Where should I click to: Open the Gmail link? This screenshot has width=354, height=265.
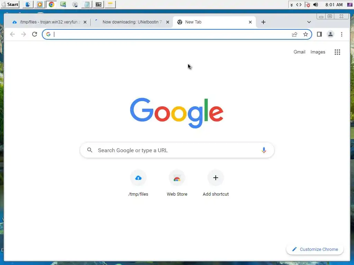pos(299,52)
